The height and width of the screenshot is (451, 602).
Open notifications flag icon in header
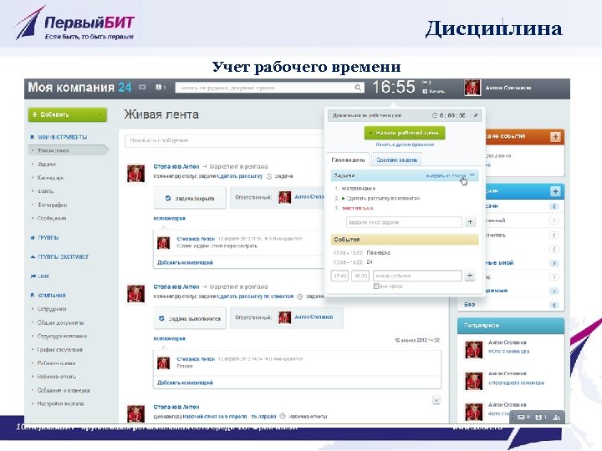(159, 88)
